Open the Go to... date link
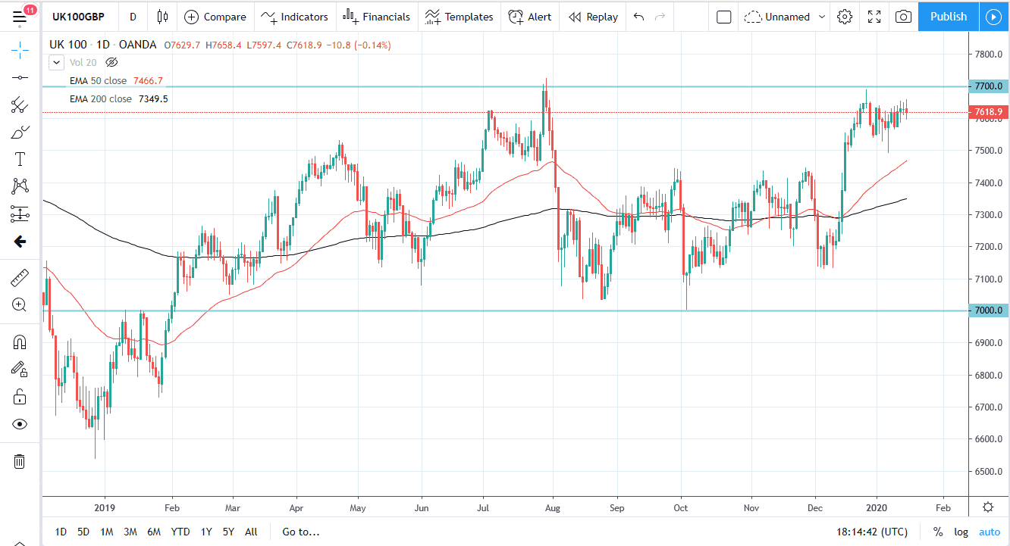Viewport: 1010px width, 546px height. 300,532
